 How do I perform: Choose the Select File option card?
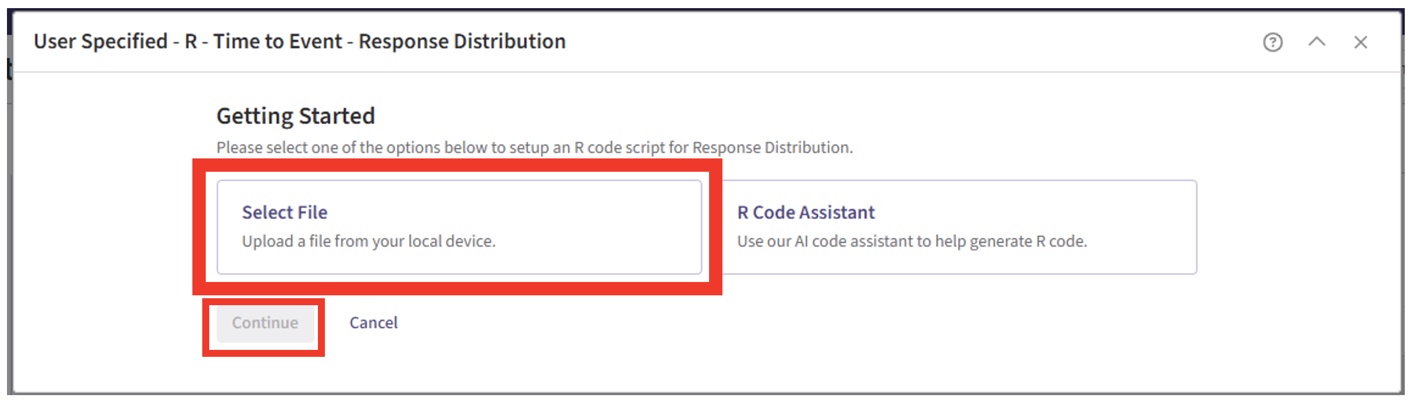click(459, 227)
